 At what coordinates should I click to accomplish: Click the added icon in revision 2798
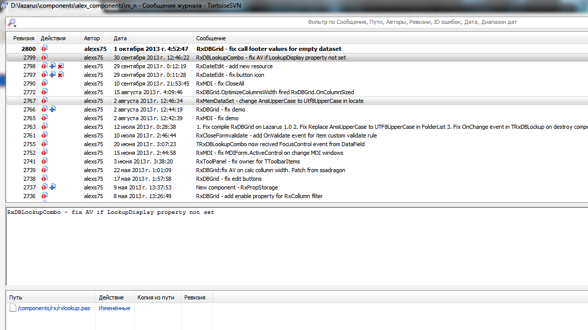(53, 66)
